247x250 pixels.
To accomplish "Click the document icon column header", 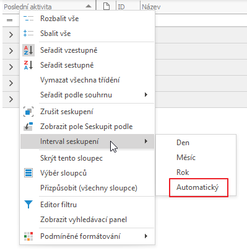I will click(106, 6).
